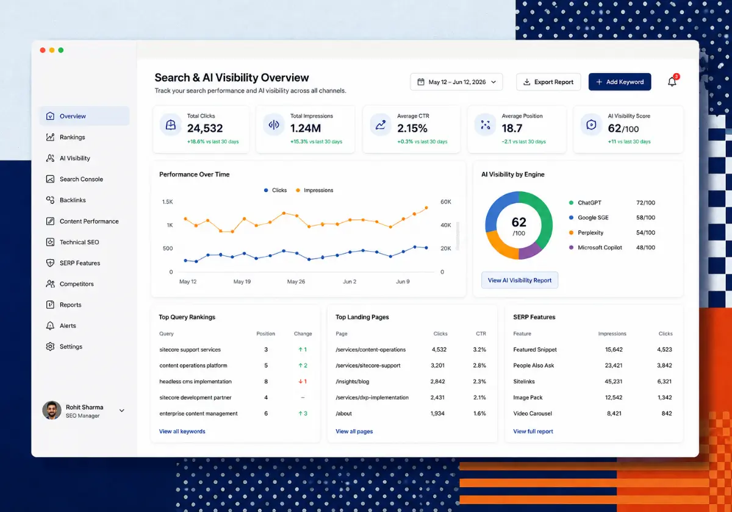
Task: Select the 'sitecore support services' query row
Action: click(235, 350)
